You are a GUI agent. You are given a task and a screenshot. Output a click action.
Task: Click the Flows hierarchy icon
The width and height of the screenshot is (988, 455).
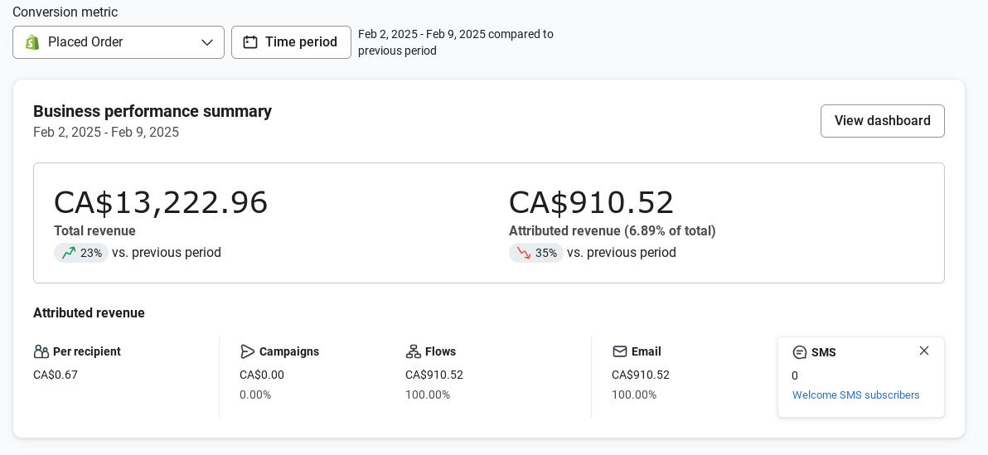tap(413, 351)
